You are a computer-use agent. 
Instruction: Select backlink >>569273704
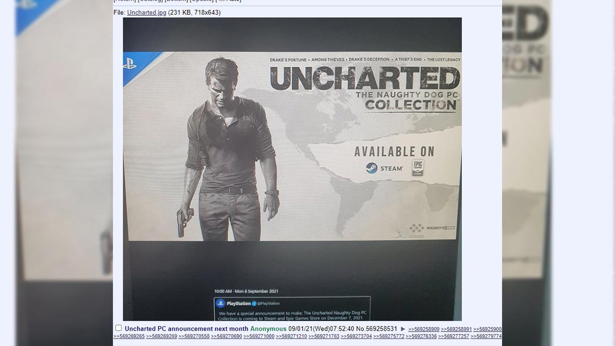[356, 336]
